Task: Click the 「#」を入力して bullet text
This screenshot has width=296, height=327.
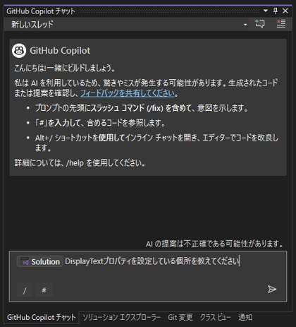Action: [100, 123]
